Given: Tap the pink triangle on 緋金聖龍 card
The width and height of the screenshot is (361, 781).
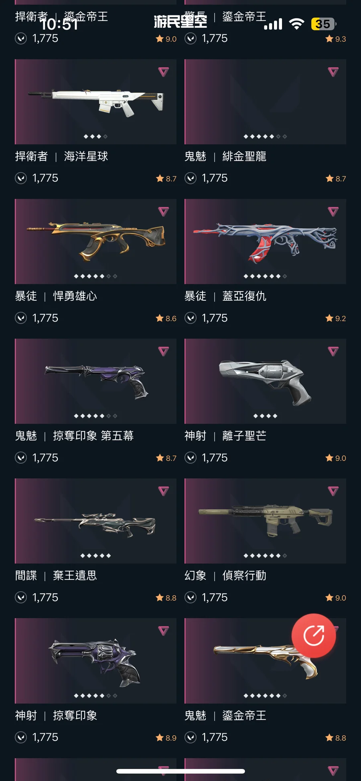Looking at the screenshot, I should 333,72.
